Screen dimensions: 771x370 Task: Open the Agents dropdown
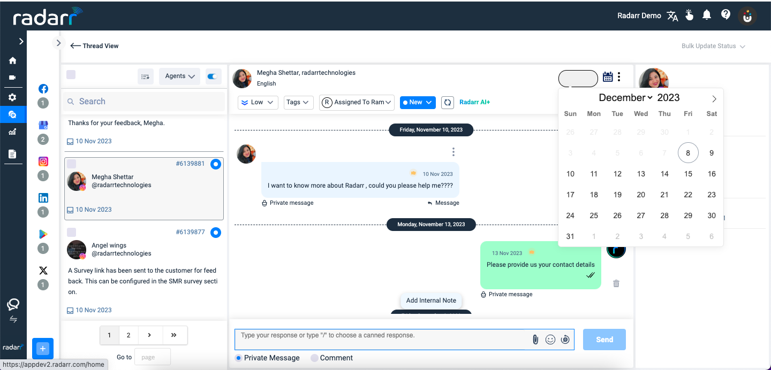click(179, 76)
